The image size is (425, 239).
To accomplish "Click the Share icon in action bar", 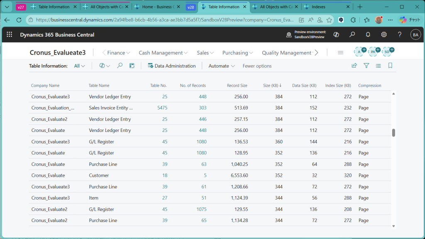I will [354, 66].
